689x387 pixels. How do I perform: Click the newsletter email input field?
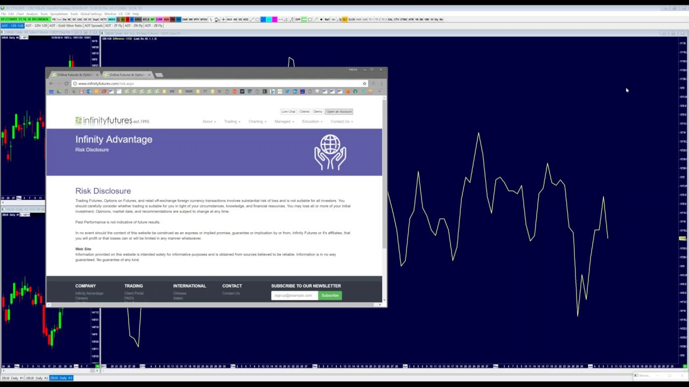point(294,295)
